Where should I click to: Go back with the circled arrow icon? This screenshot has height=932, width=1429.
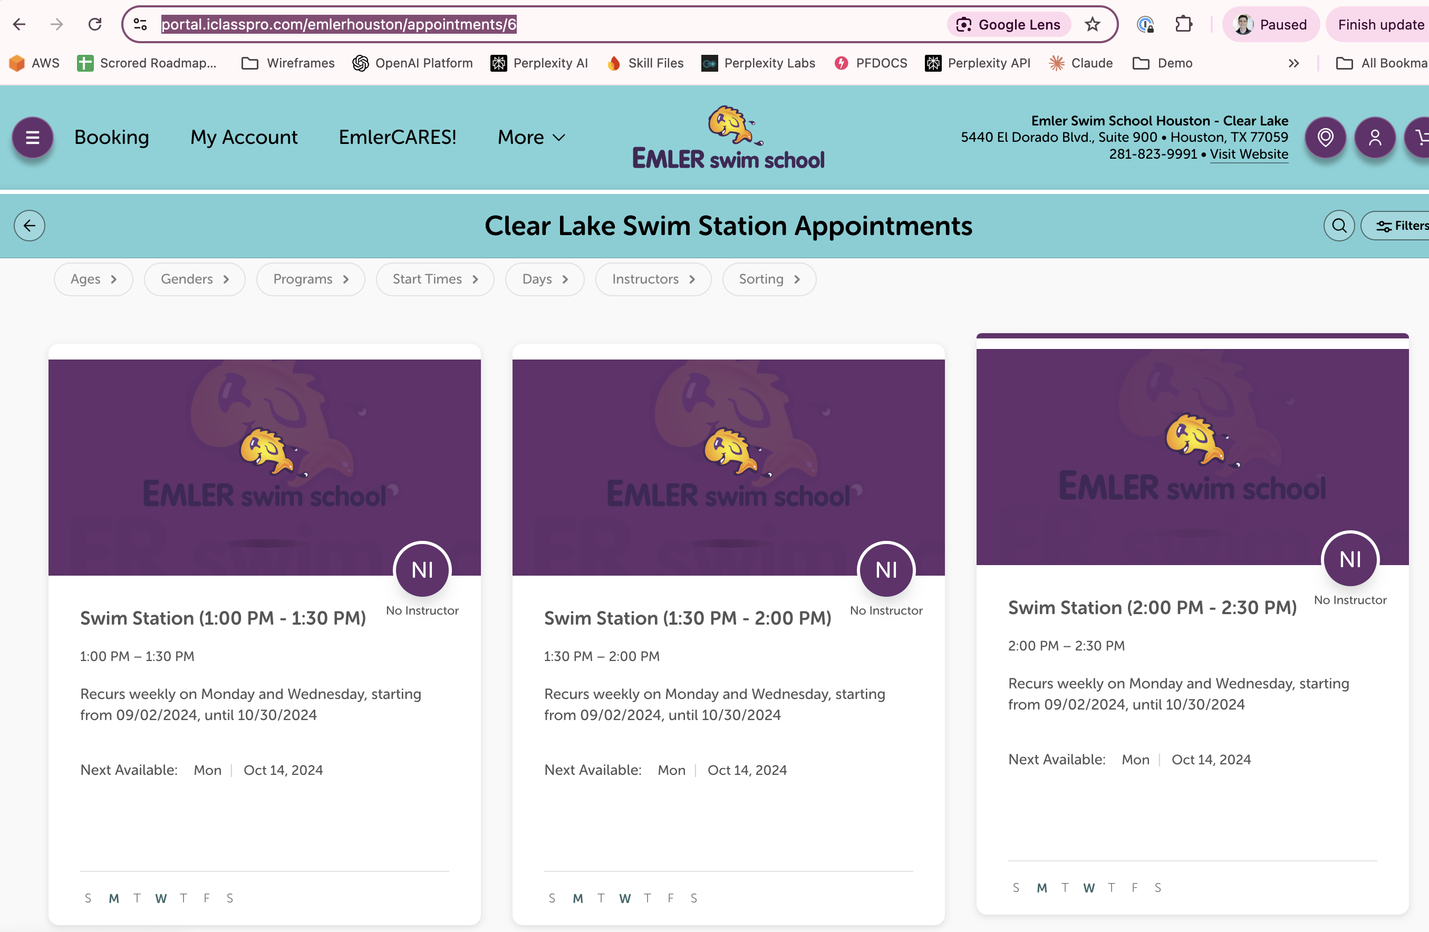[x=30, y=226]
